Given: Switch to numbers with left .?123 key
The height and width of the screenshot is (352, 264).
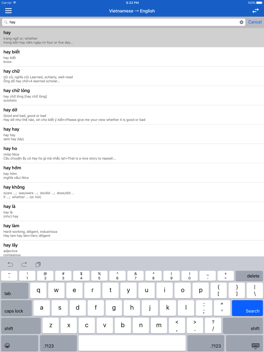Looking at the screenshot, I should tap(58, 343).
